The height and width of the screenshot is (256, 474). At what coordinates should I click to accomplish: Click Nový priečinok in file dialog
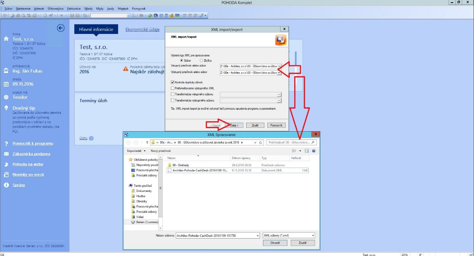(x=161, y=151)
